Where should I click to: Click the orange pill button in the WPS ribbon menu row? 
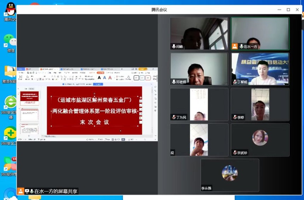pyautogui.click(x=100, y=73)
